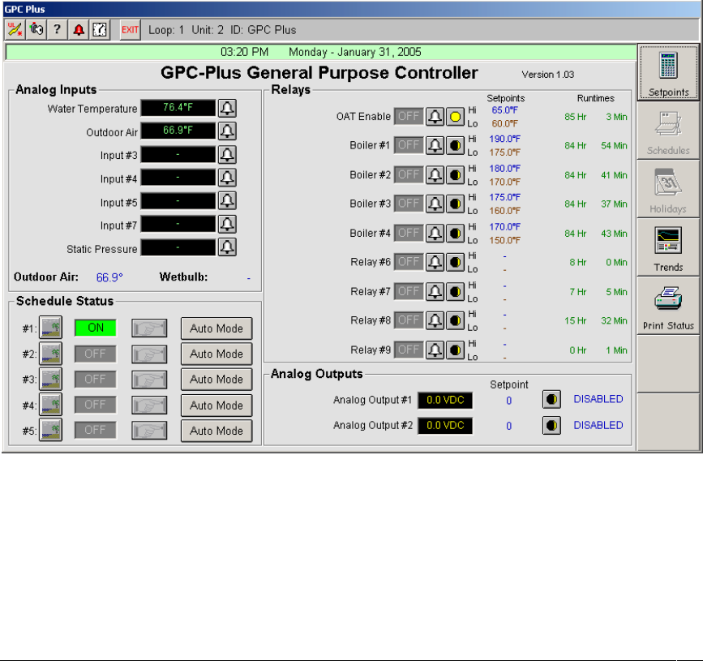Click the clock toolbar icon
703x661 pixels.
click(100, 30)
